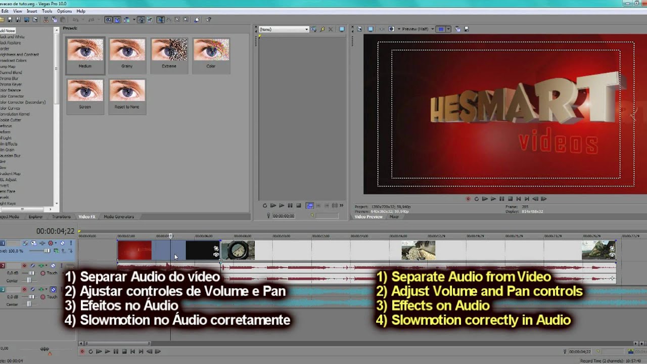Click Go to End in timeline transport

coord(141,351)
